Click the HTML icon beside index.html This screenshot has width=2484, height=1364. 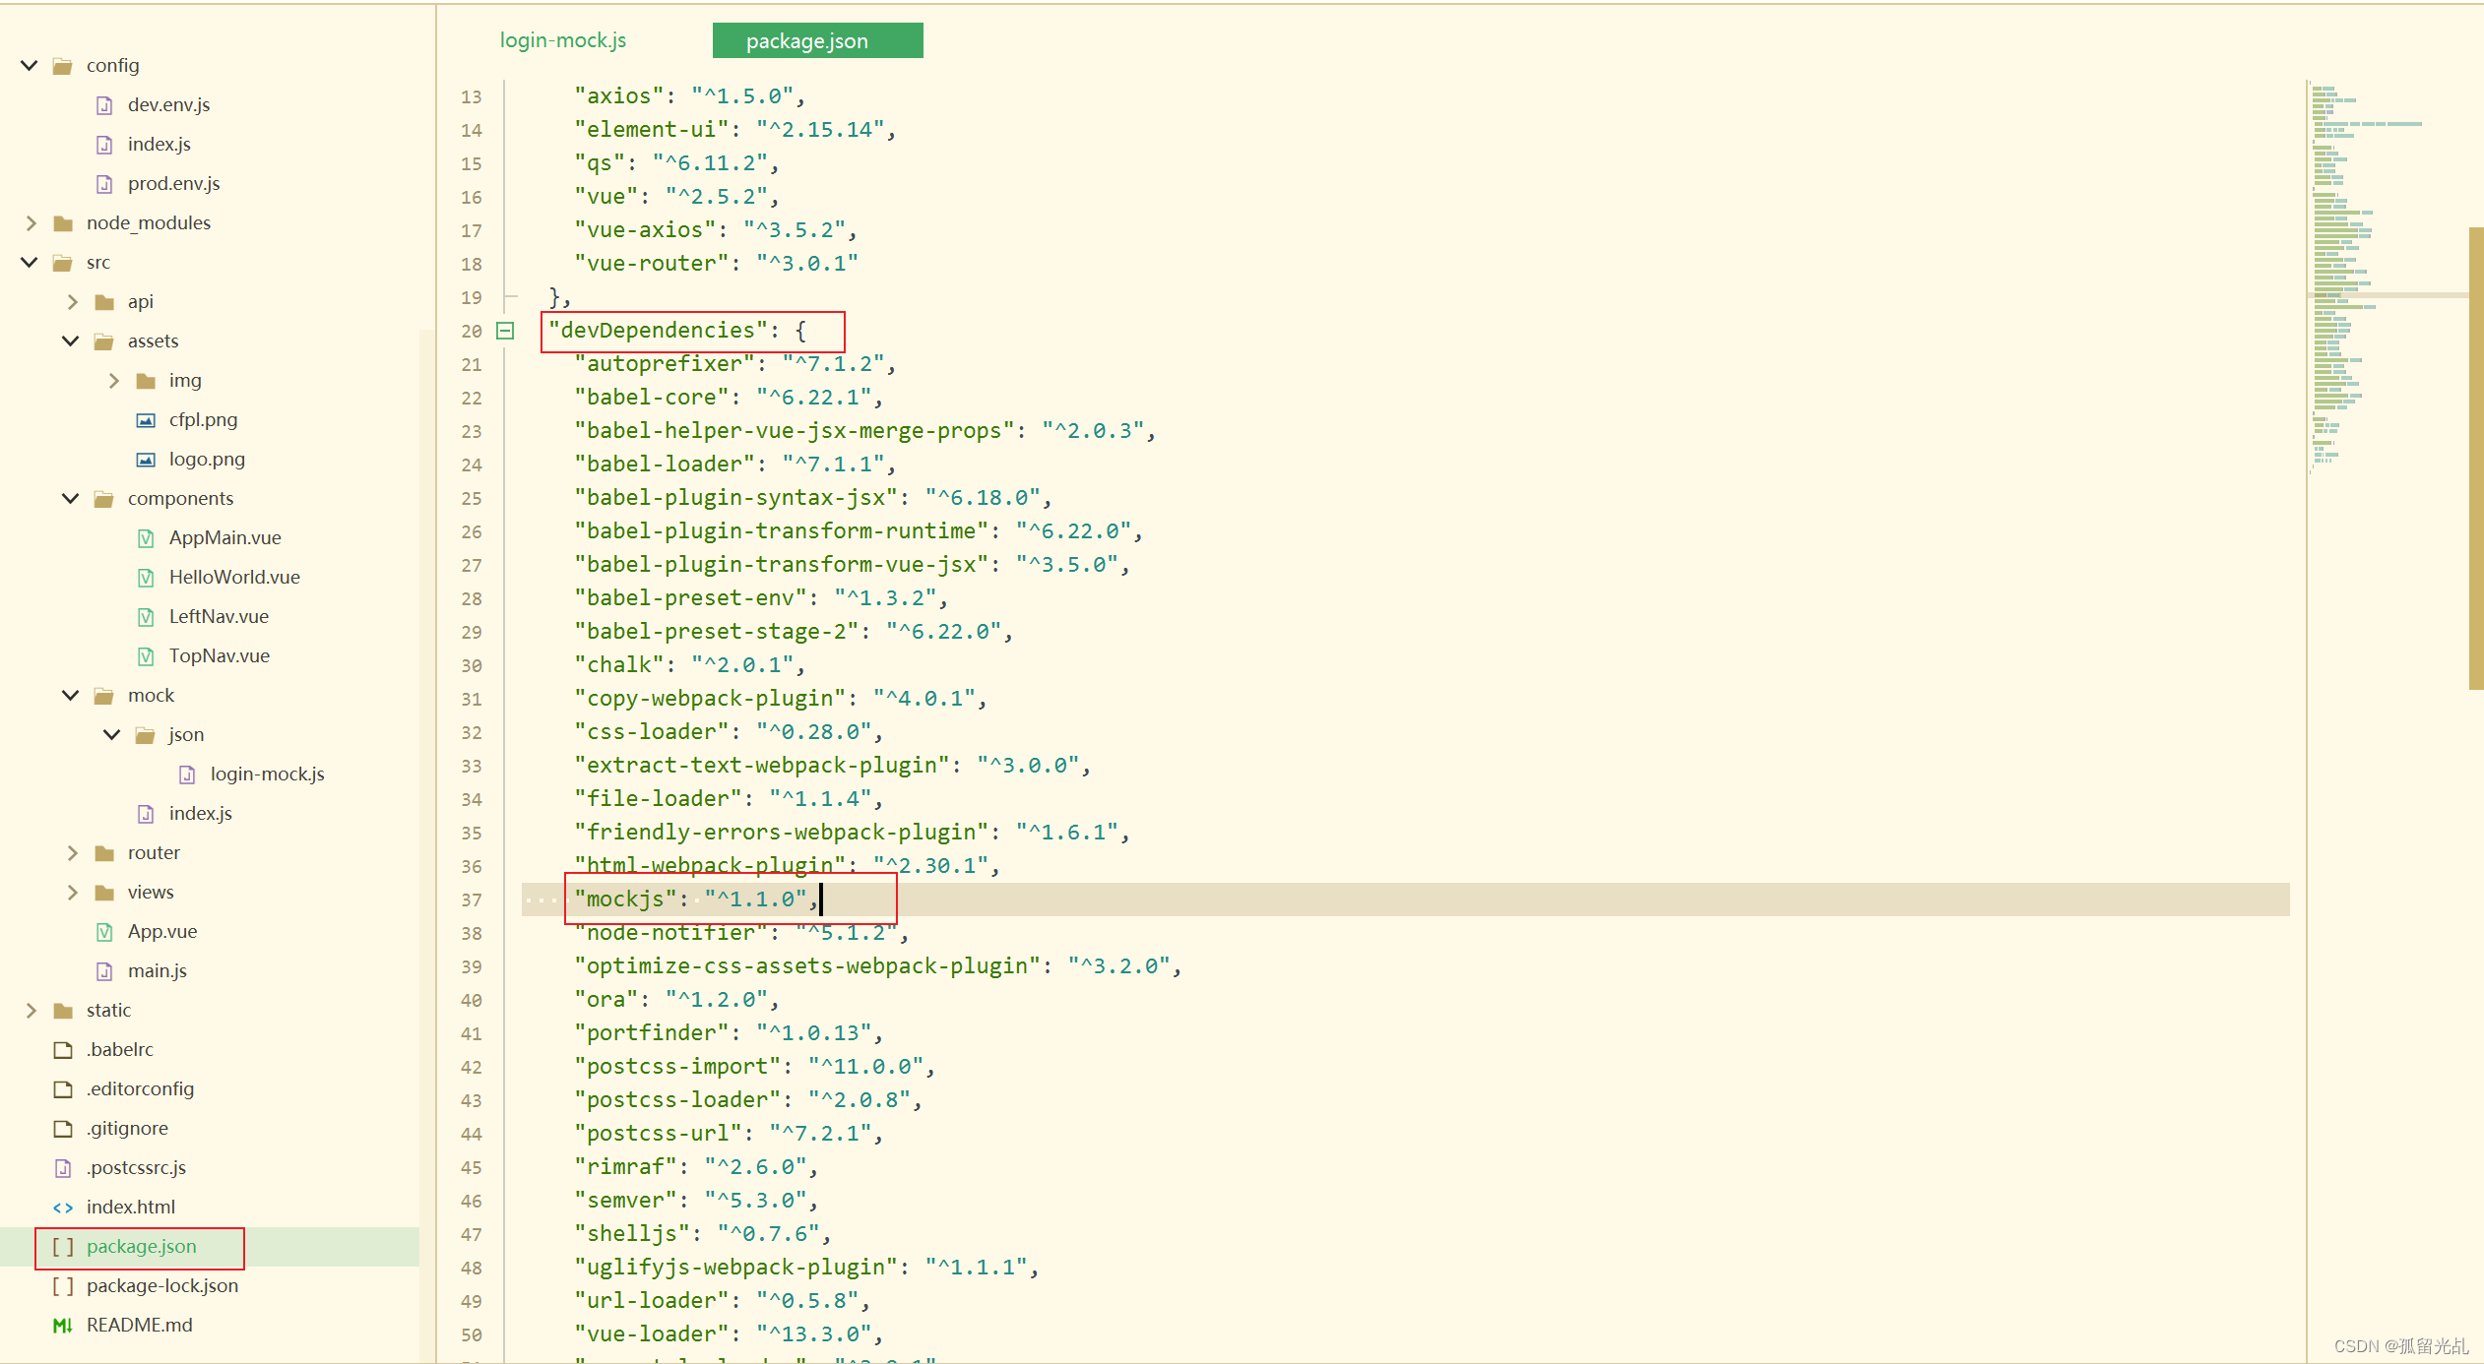pos(63,1207)
